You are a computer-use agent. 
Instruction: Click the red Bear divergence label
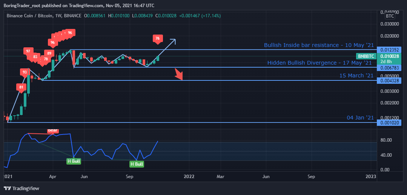pyautogui.click(x=53, y=130)
